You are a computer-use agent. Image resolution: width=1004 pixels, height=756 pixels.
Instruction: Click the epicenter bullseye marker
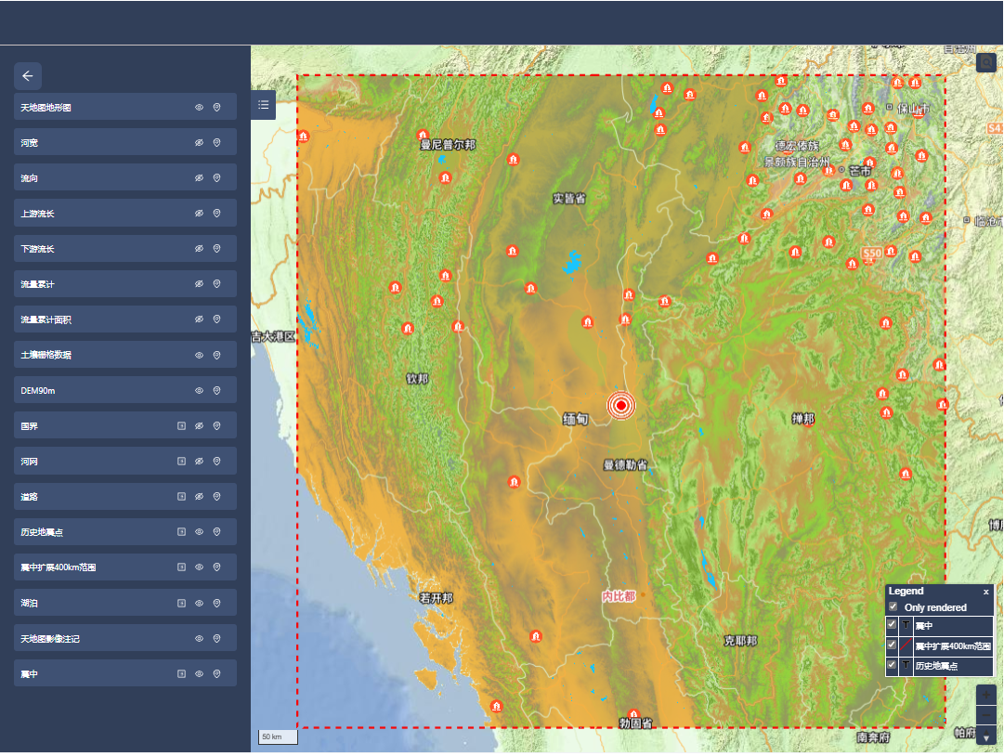pos(621,405)
